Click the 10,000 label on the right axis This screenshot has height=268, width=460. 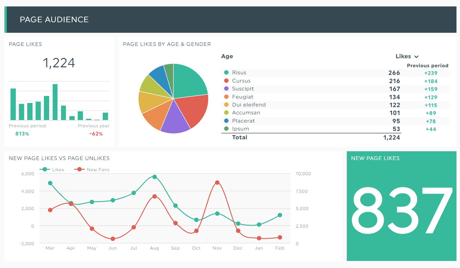pyautogui.click(x=303, y=174)
